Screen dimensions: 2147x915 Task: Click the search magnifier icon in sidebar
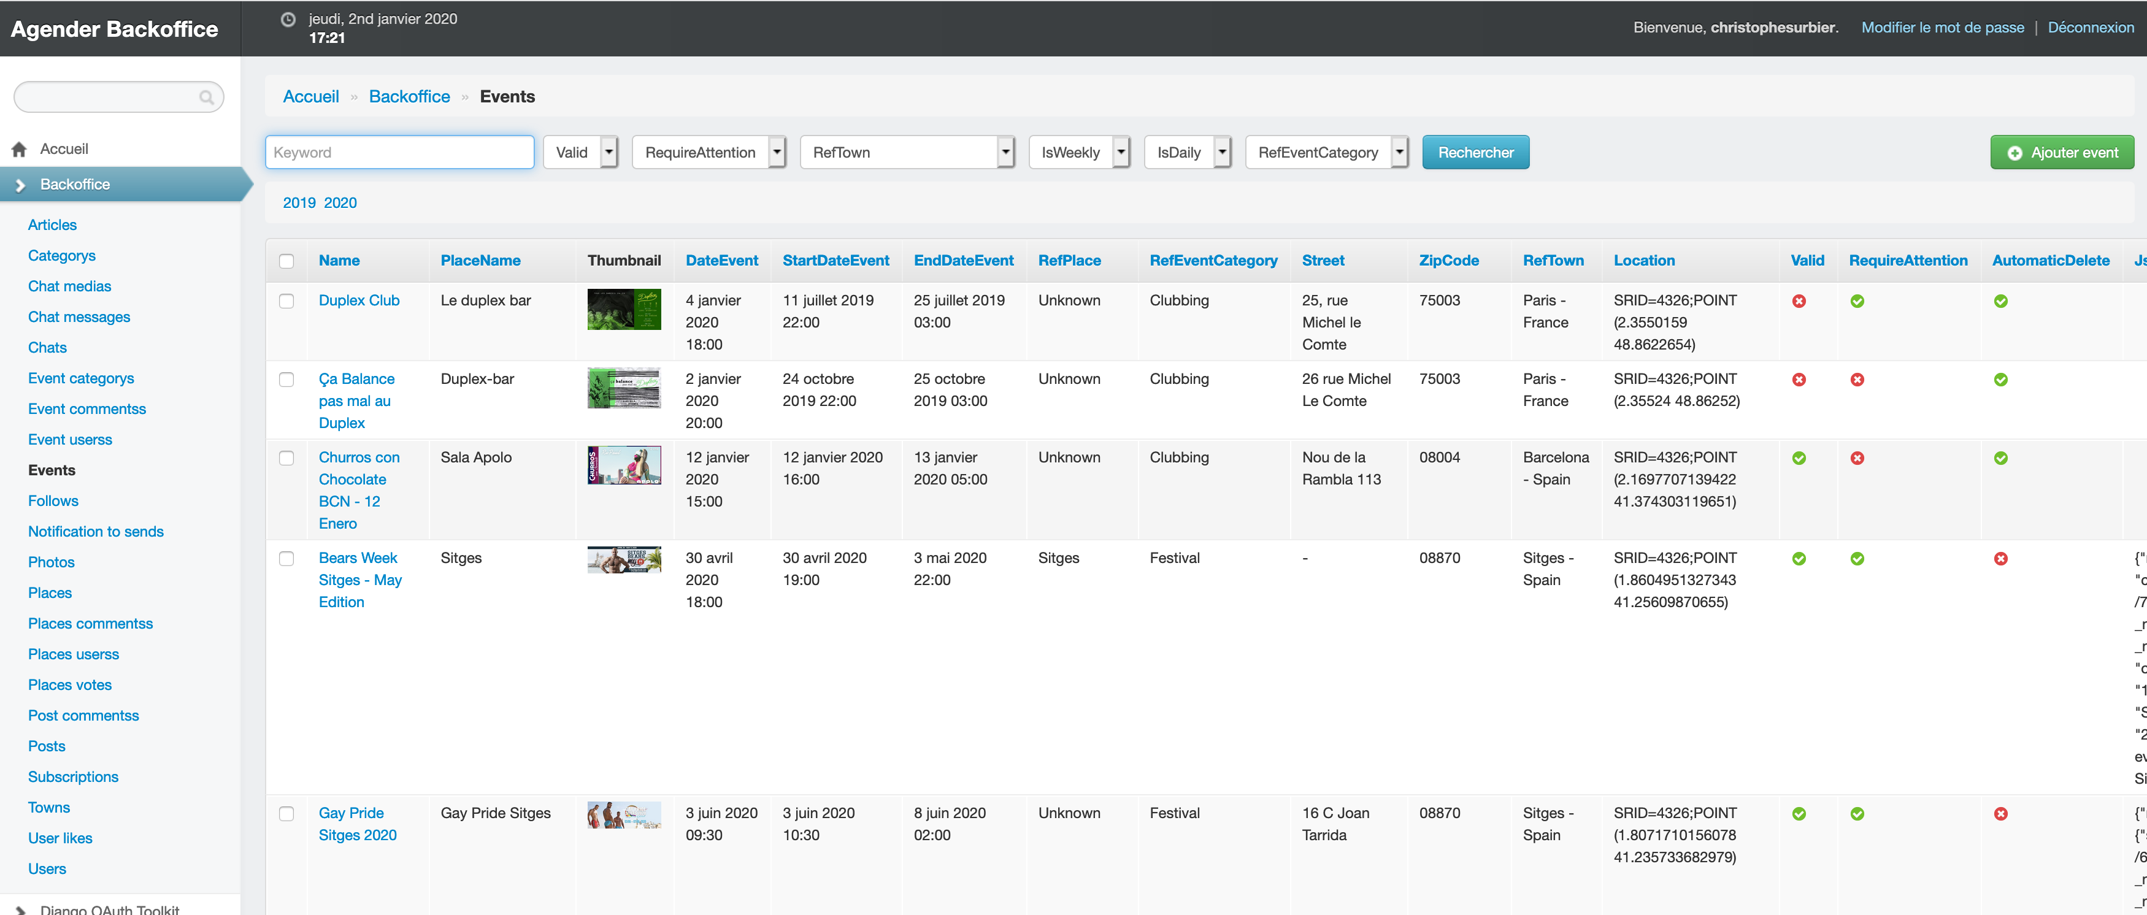point(206,98)
